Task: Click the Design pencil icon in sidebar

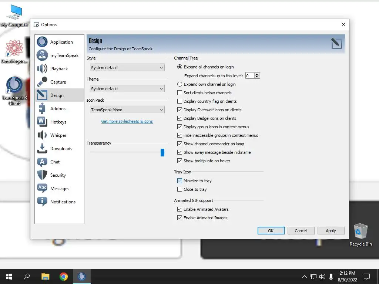Action: coord(42,95)
